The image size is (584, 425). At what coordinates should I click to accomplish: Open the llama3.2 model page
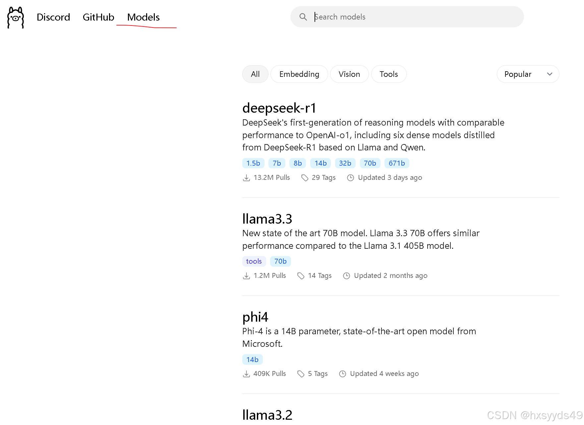[267, 415]
